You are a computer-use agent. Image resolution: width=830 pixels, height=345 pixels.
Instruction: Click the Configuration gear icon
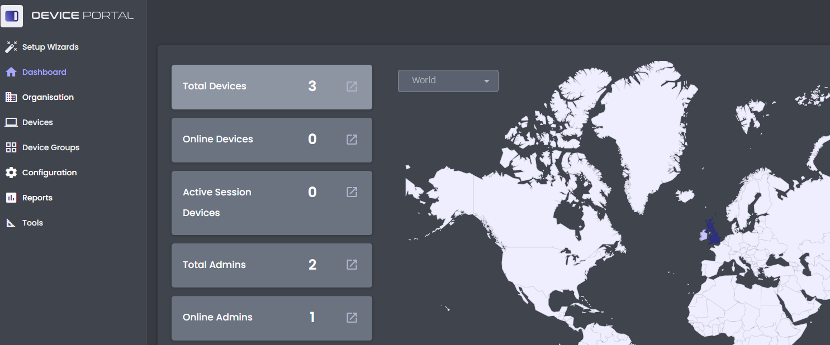coord(11,172)
